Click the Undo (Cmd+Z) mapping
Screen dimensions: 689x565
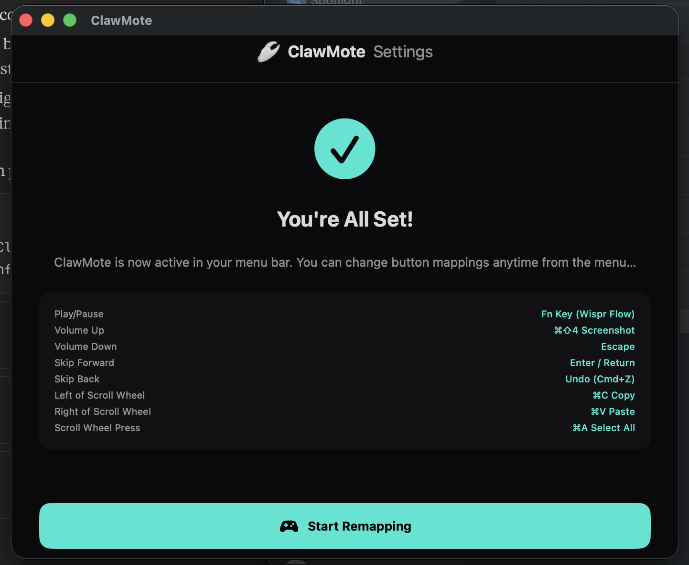click(x=600, y=379)
